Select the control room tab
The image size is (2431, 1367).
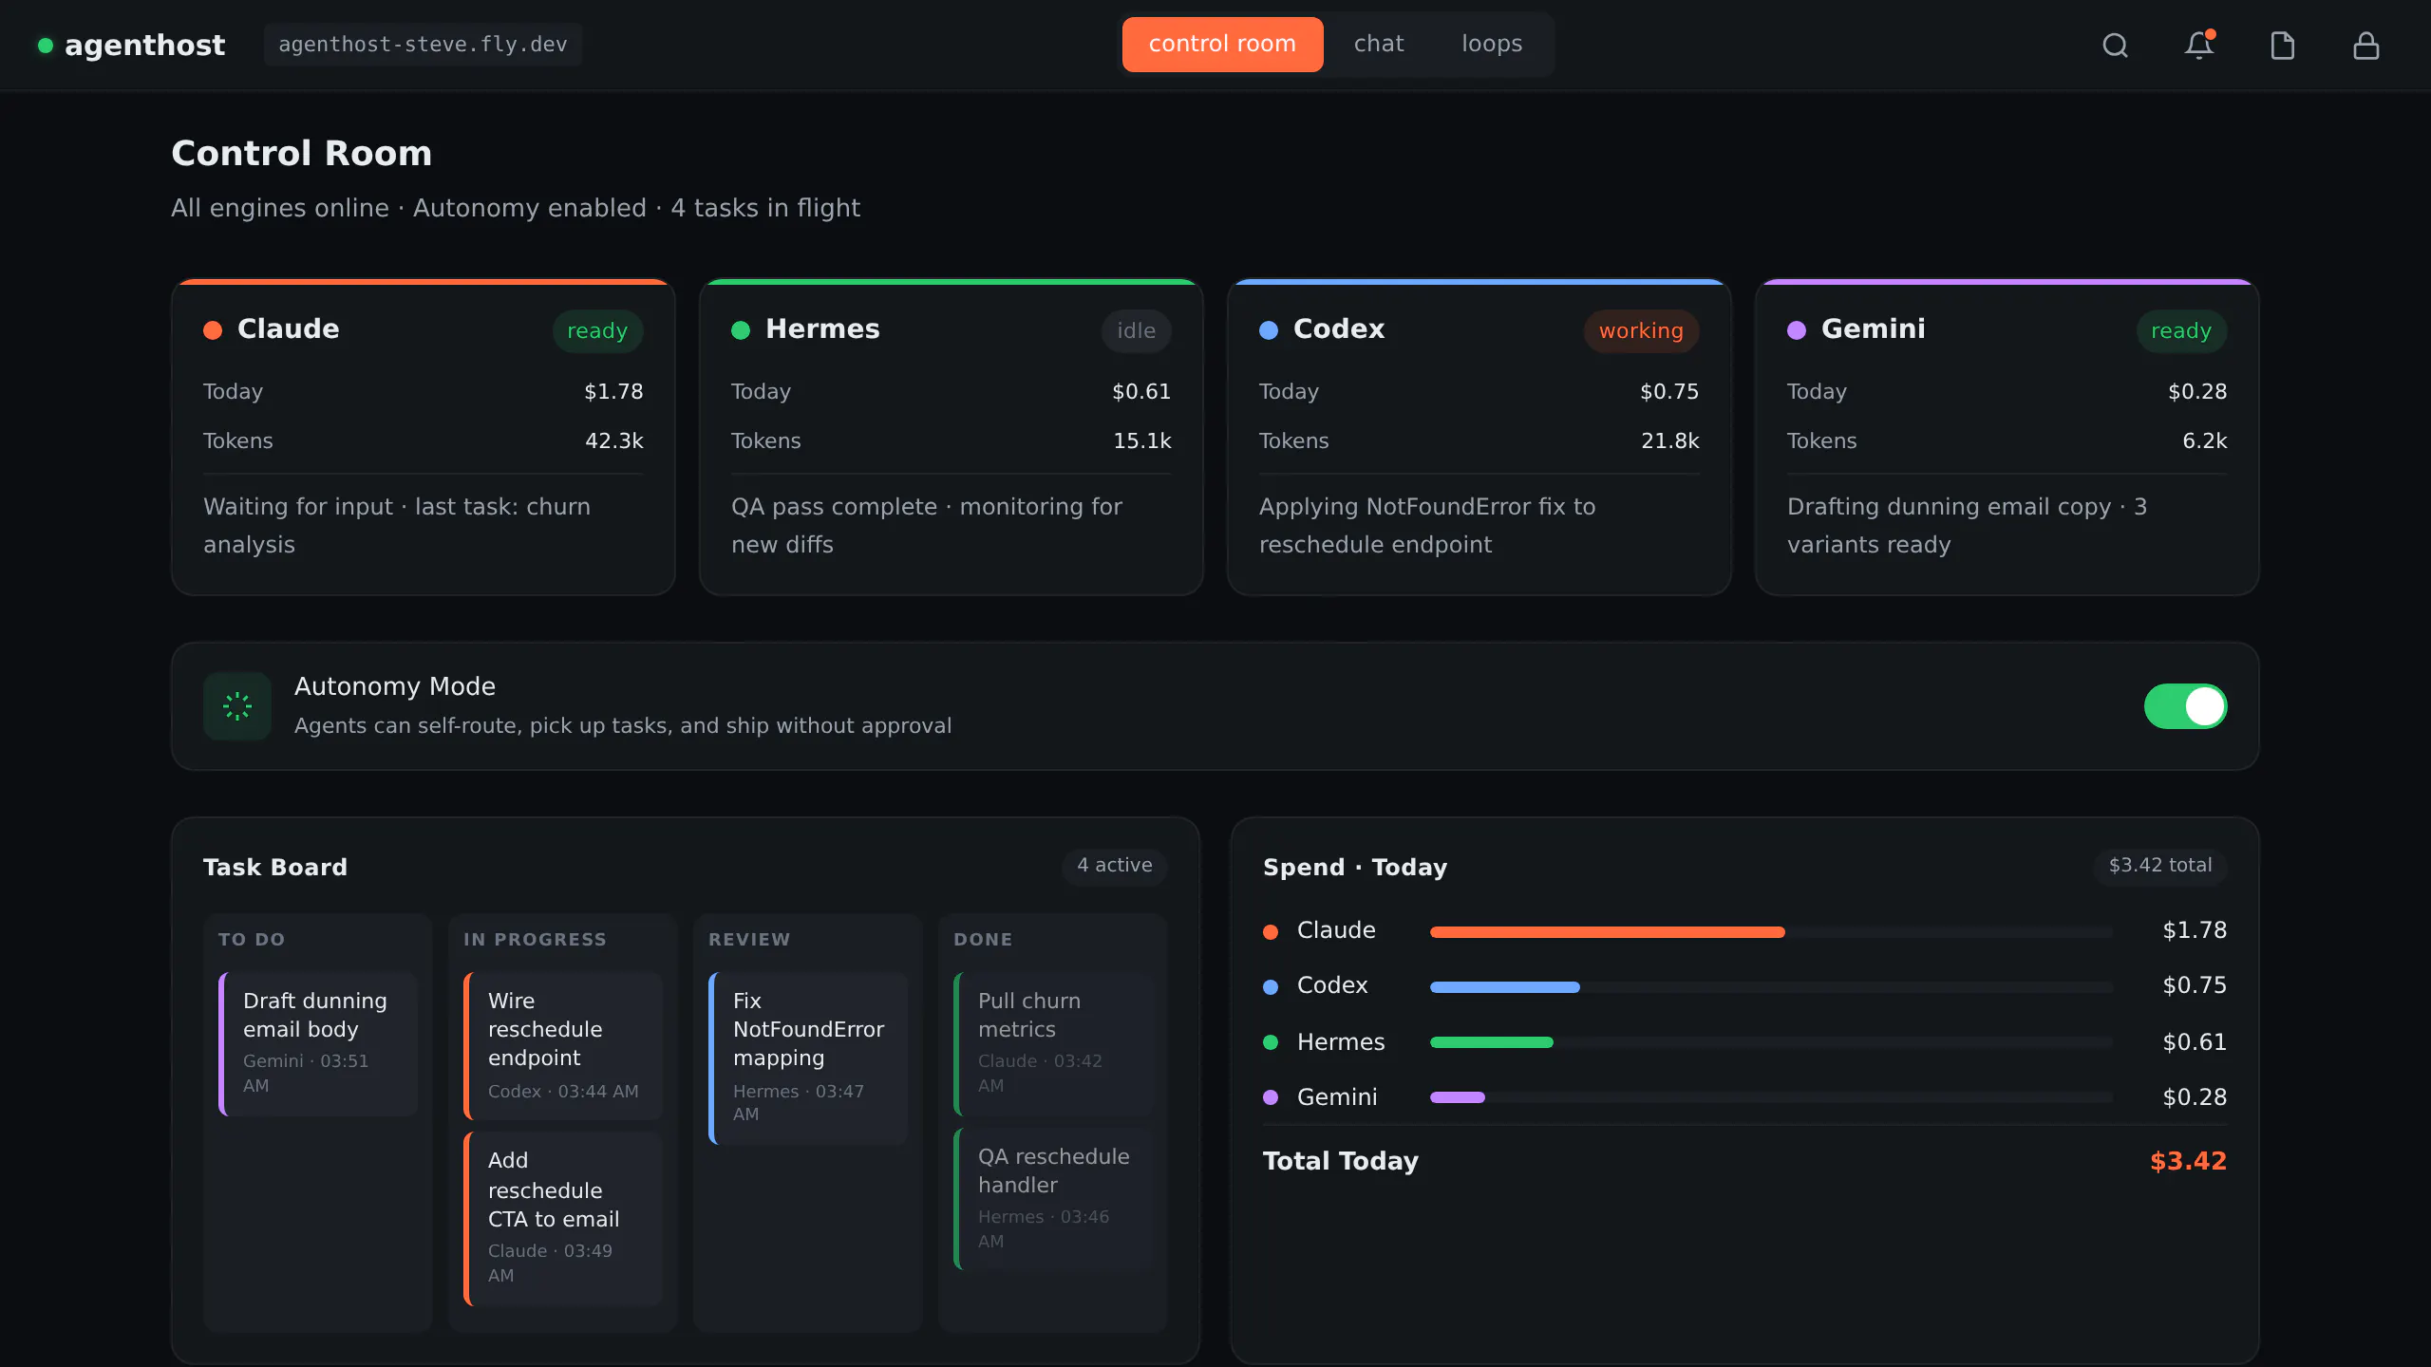(x=1222, y=45)
